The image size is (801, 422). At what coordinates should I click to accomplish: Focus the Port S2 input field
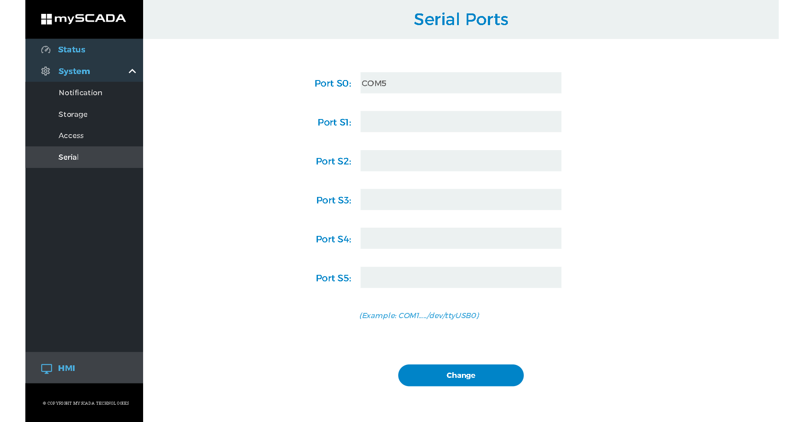click(461, 161)
